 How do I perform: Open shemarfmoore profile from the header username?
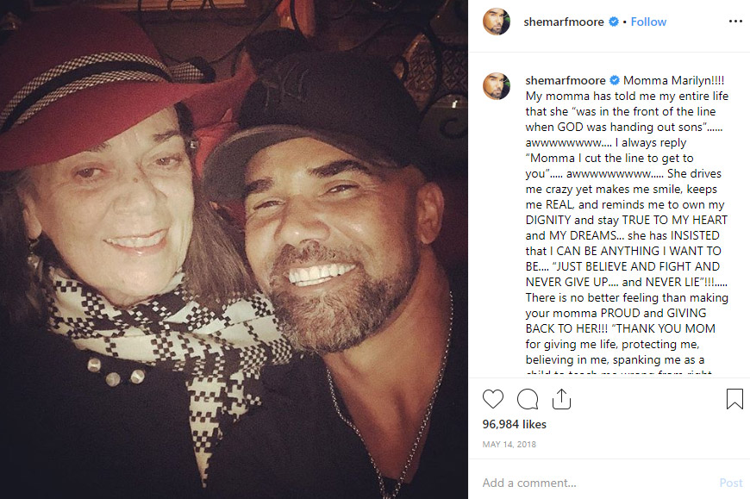point(564,22)
